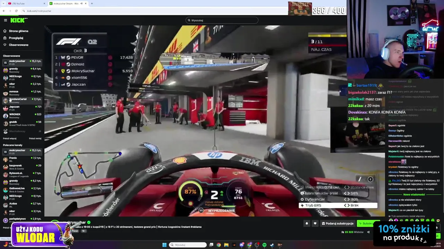Image resolution: width=444 pixels, height=249 pixels.
Task: Open Obserwowane in the sidebar
Action: click(18, 45)
